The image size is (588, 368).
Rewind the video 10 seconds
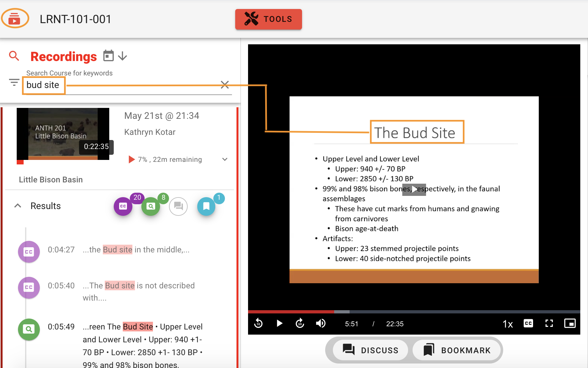tap(258, 323)
